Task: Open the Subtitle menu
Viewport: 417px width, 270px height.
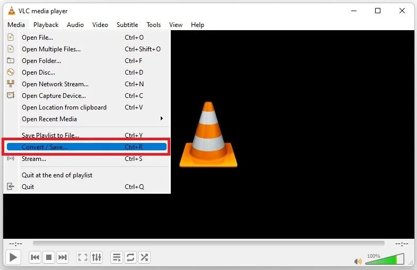Action: (x=127, y=25)
